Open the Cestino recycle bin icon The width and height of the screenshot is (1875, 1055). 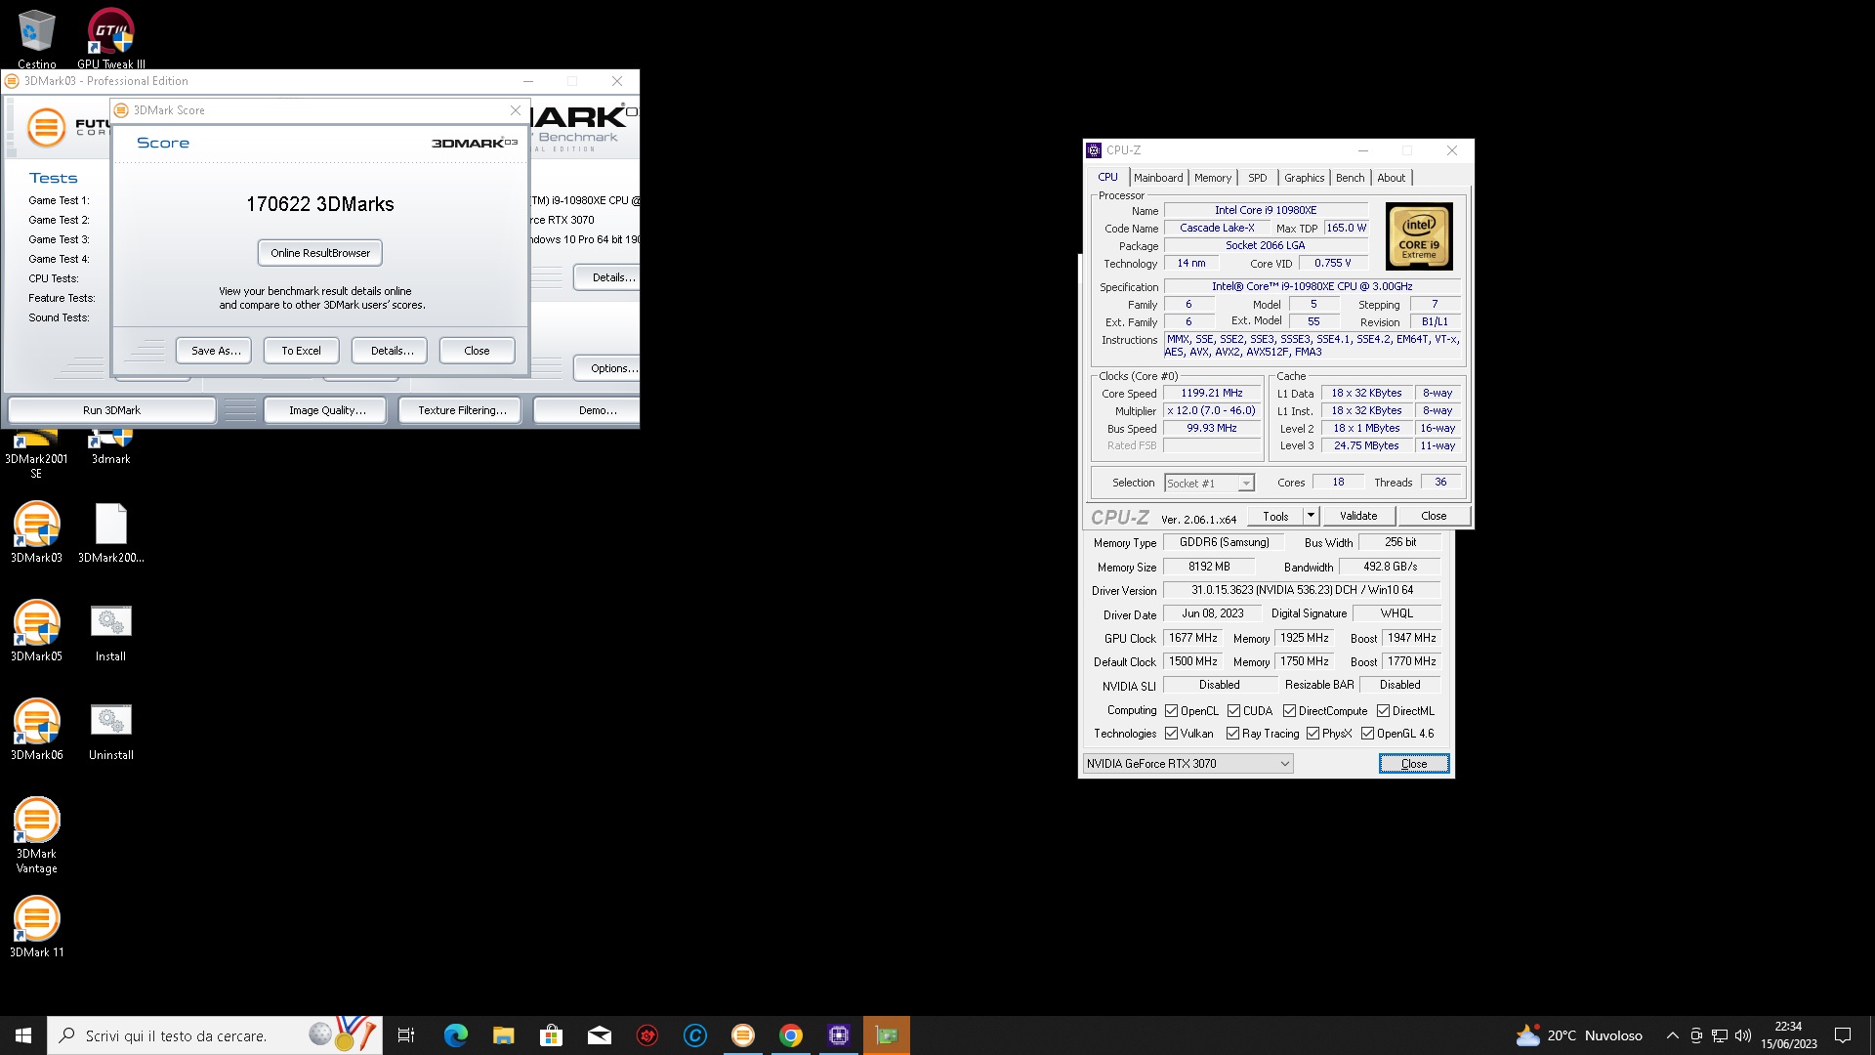pos(36,37)
